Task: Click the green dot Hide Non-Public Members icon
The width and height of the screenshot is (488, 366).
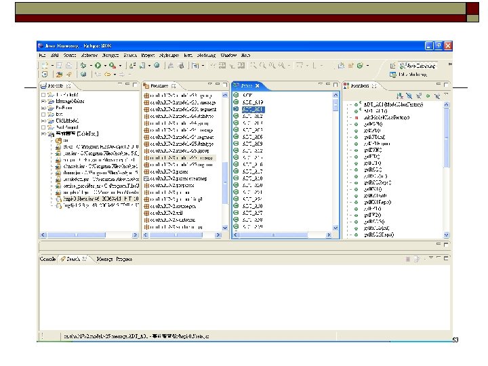Action: point(428,96)
